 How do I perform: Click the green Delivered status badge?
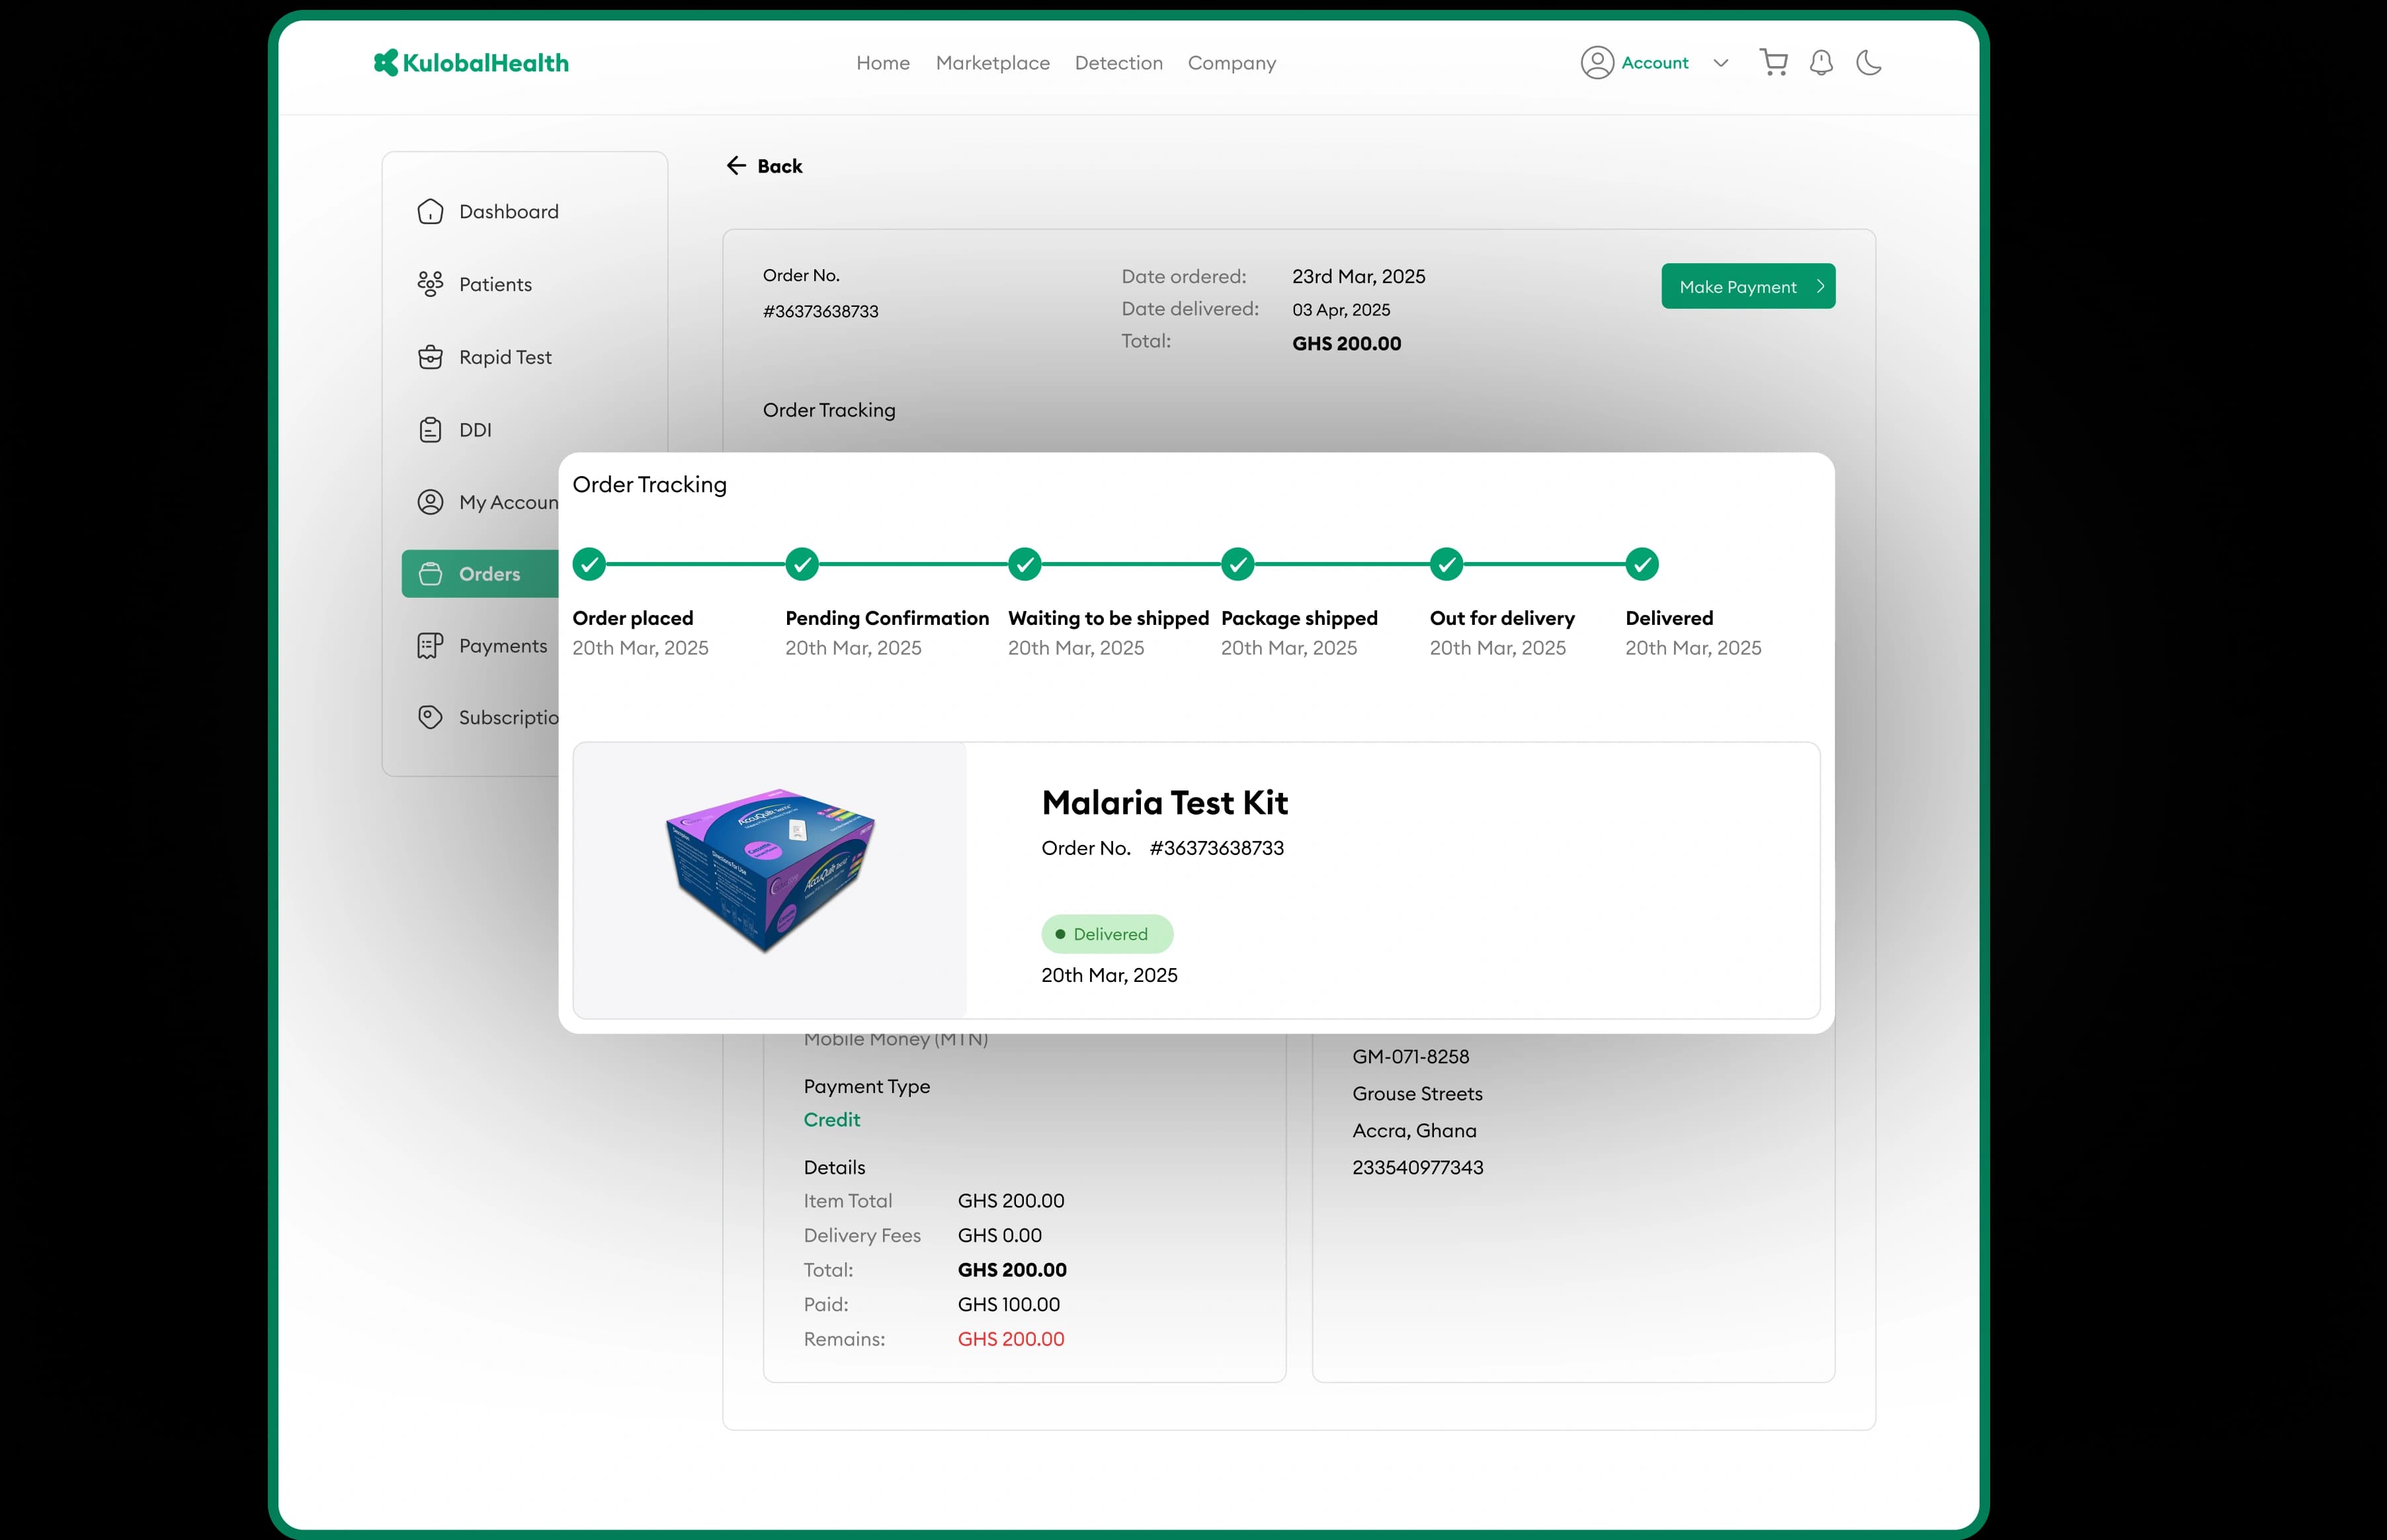tap(1106, 934)
